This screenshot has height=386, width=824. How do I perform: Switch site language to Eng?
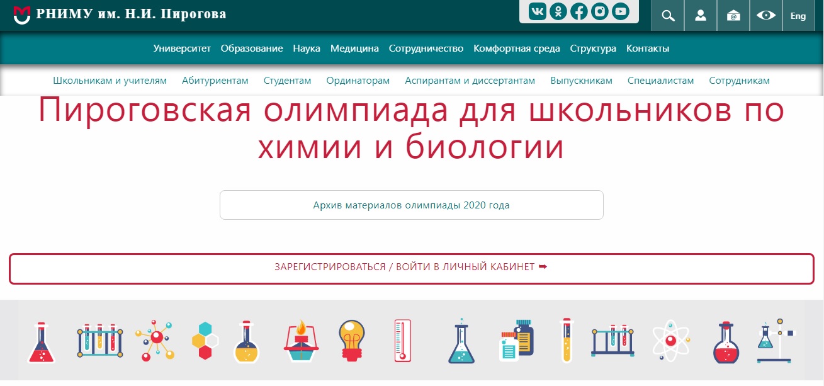798,16
